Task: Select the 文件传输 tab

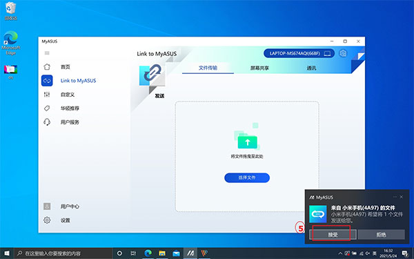Action: point(208,68)
